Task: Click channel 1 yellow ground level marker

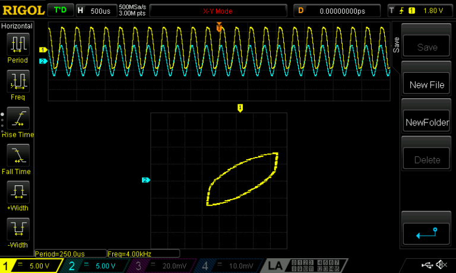Action: pyautogui.click(x=43, y=50)
